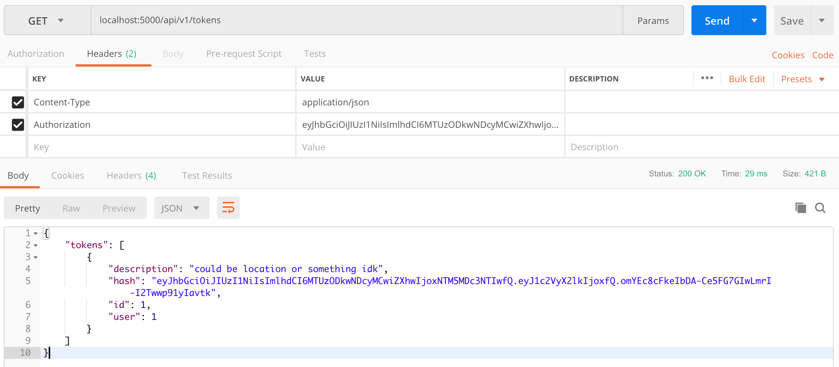Open the Tests tab
This screenshot has height=367, width=839.
point(315,54)
